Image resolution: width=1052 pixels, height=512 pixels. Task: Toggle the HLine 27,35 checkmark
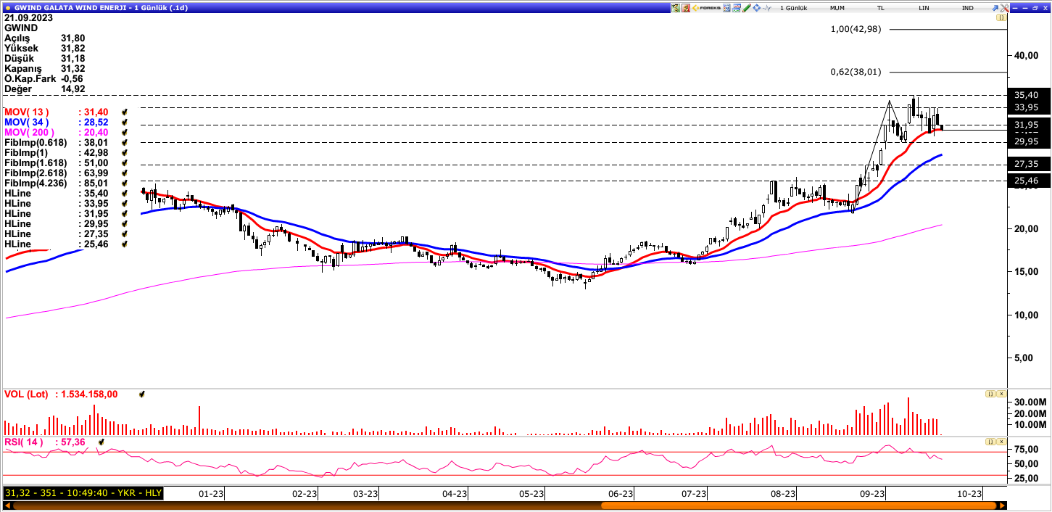[x=125, y=234]
